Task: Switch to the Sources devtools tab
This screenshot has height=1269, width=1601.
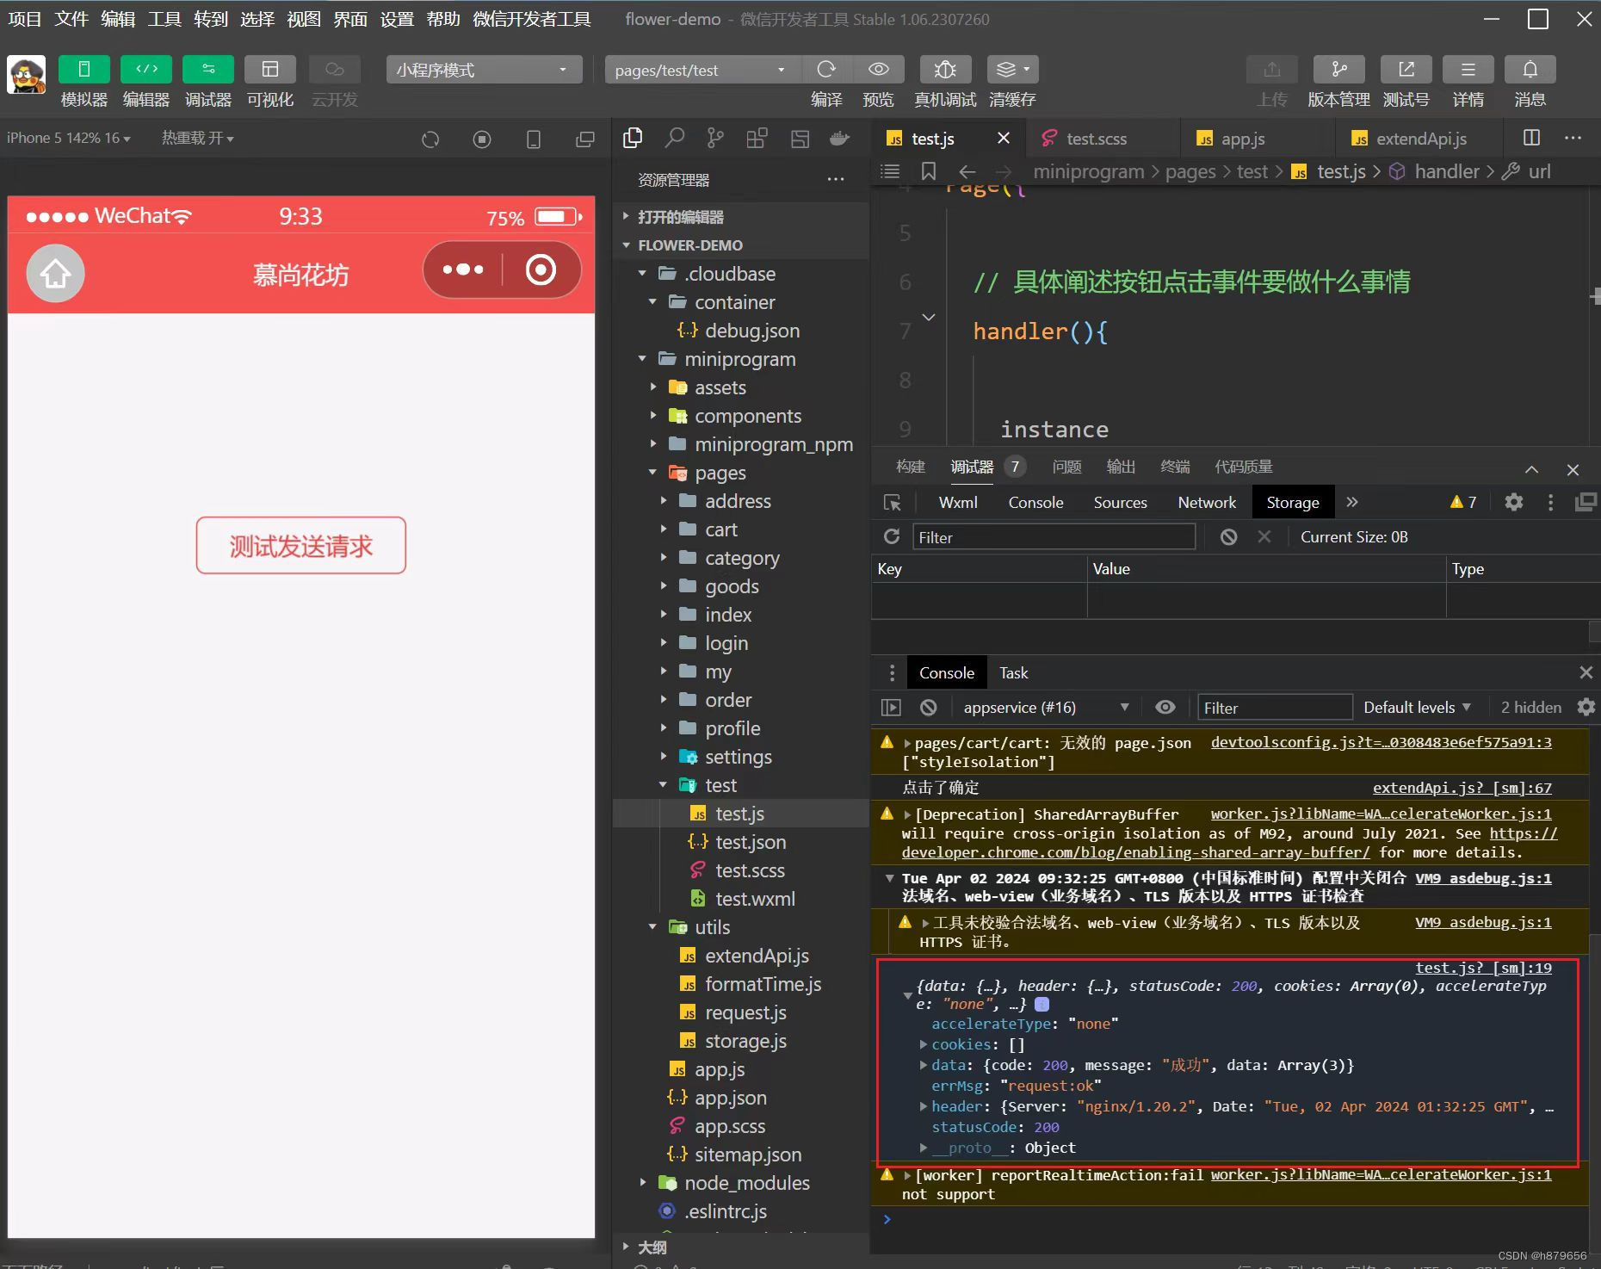Action: click(x=1120, y=502)
